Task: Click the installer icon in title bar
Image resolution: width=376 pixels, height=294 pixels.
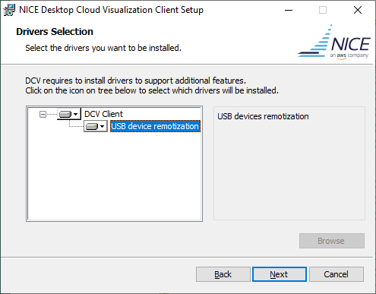Action: 9,10
